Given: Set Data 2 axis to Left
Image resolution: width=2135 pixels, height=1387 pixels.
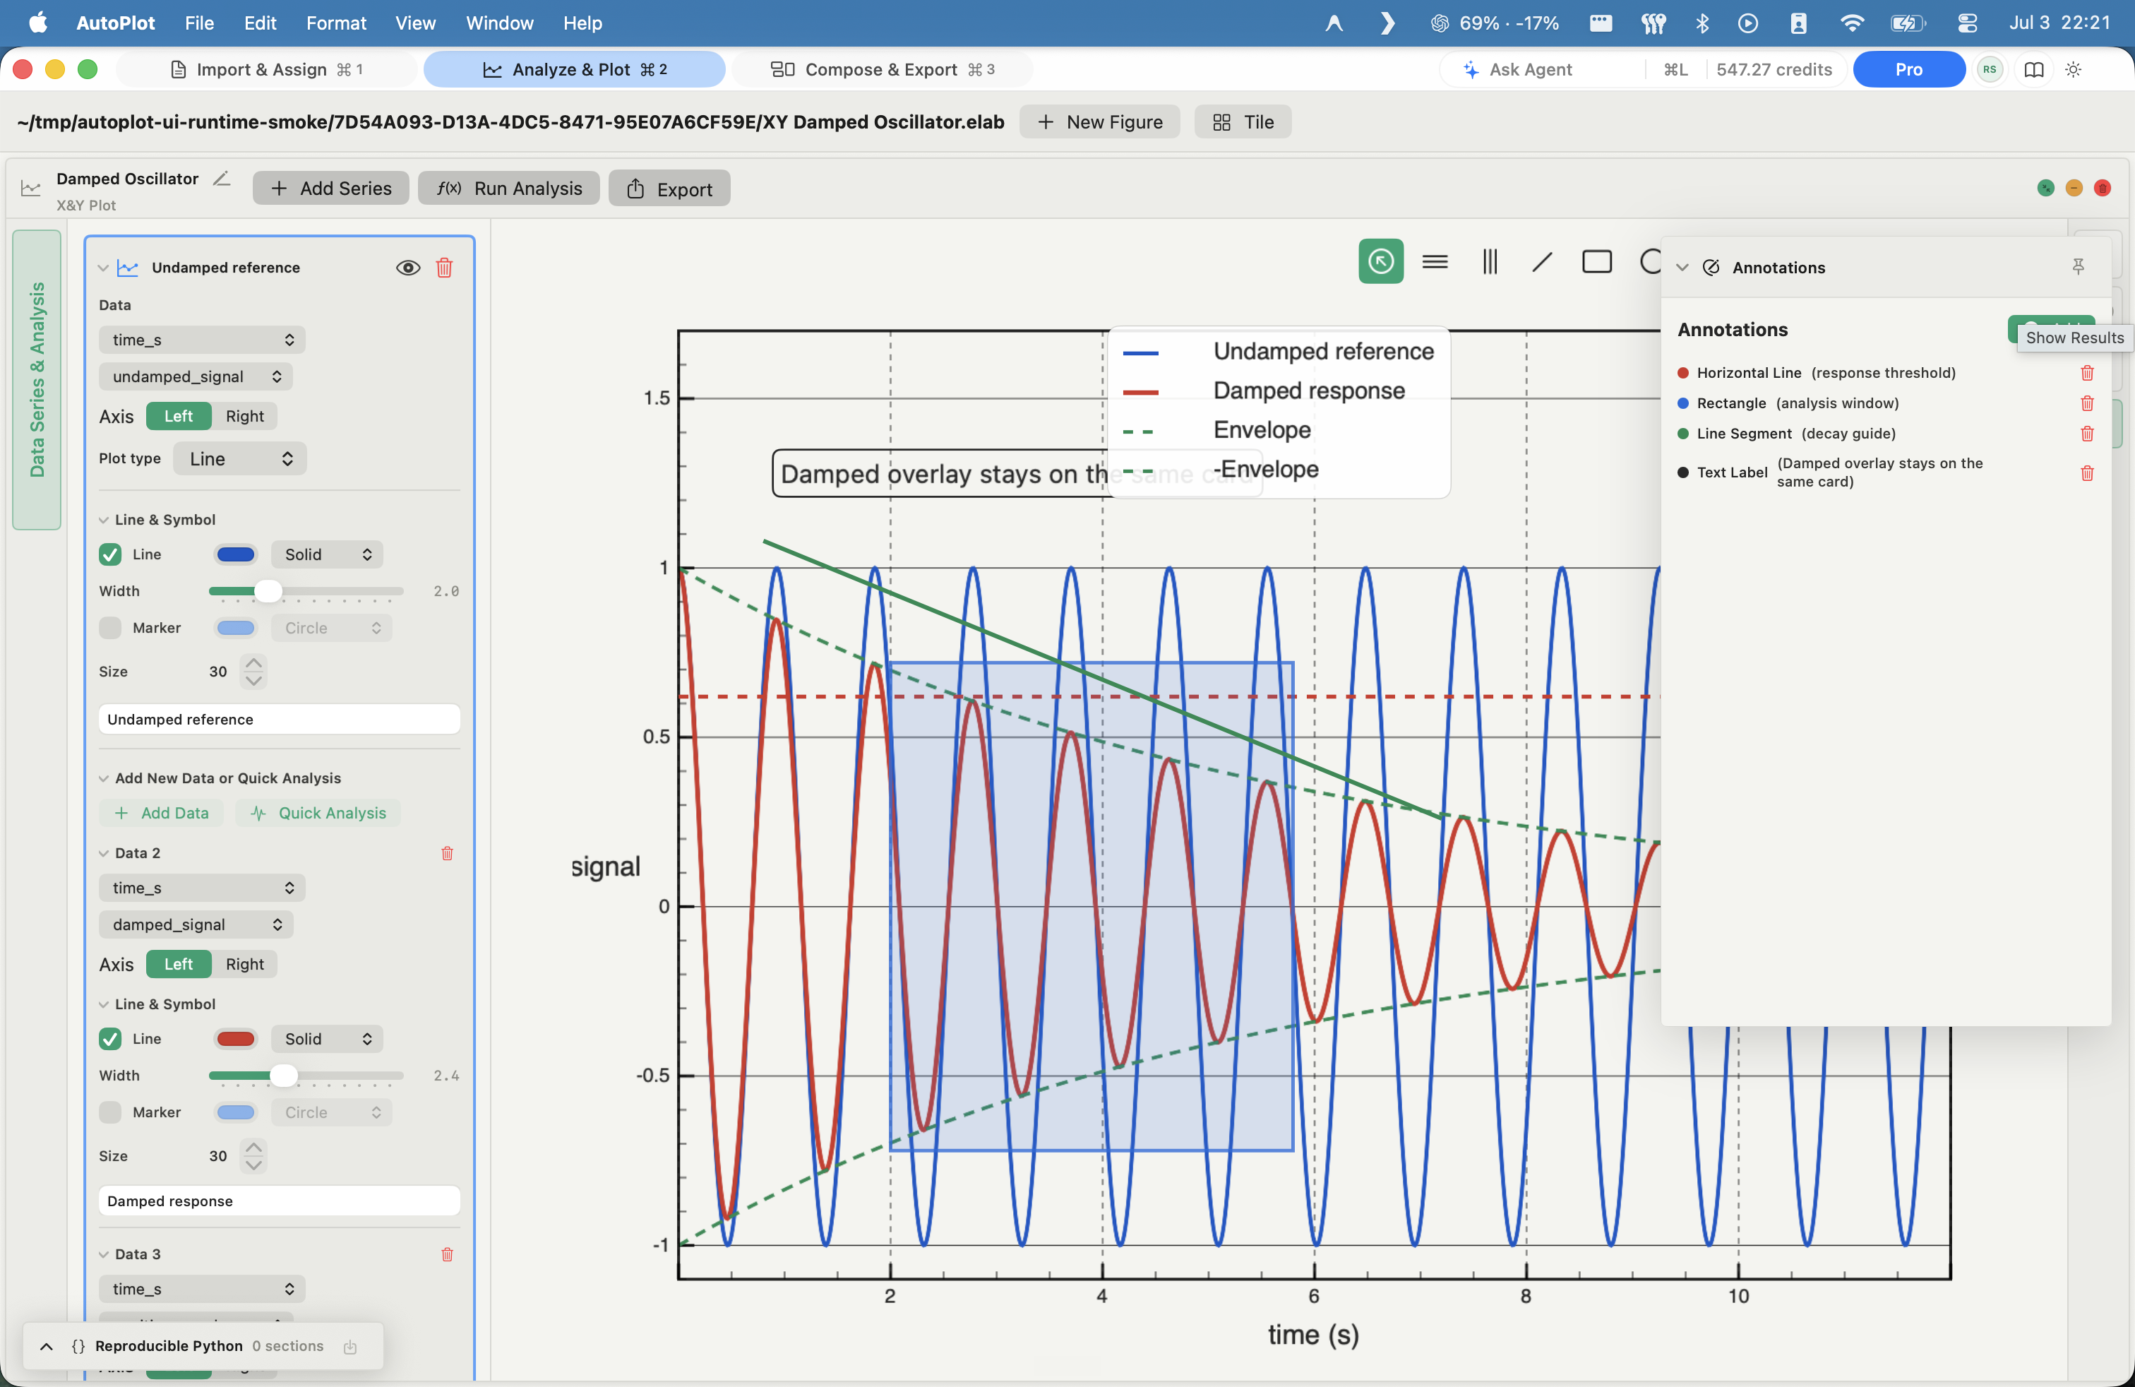Looking at the screenshot, I should 179,965.
